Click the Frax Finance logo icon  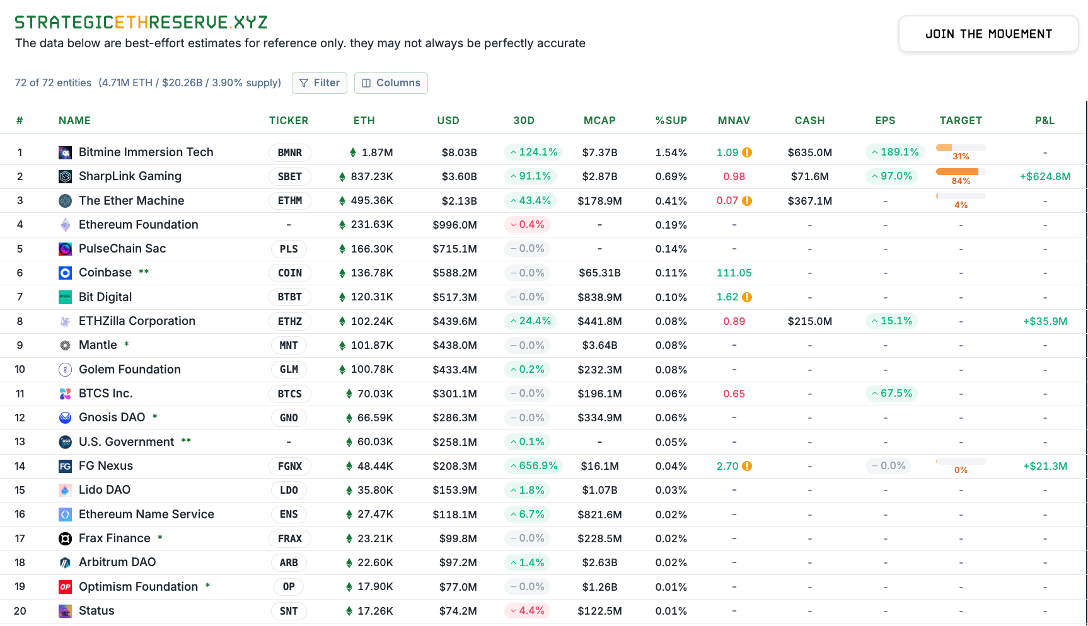click(65, 538)
